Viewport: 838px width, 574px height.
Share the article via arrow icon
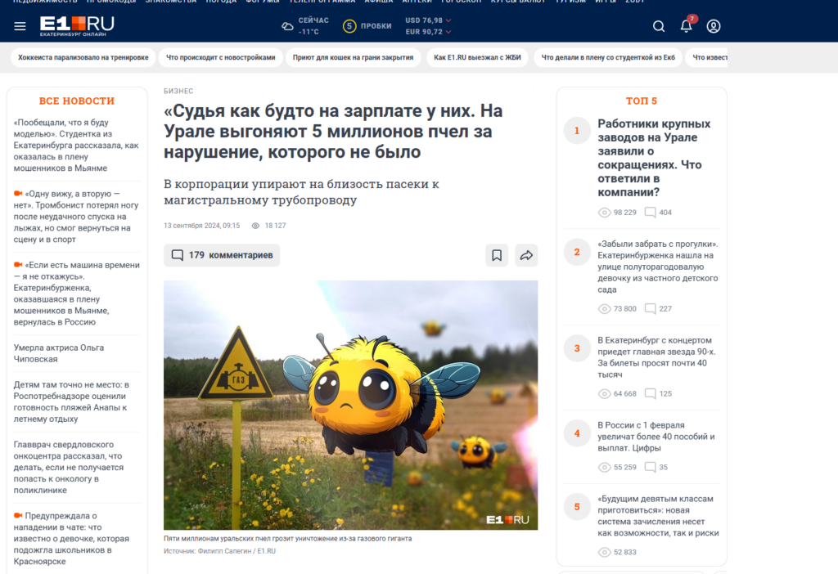click(x=526, y=255)
